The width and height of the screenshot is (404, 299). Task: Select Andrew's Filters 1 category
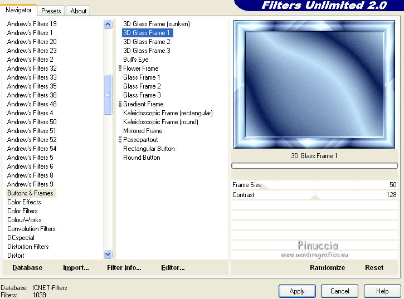click(x=30, y=33)
